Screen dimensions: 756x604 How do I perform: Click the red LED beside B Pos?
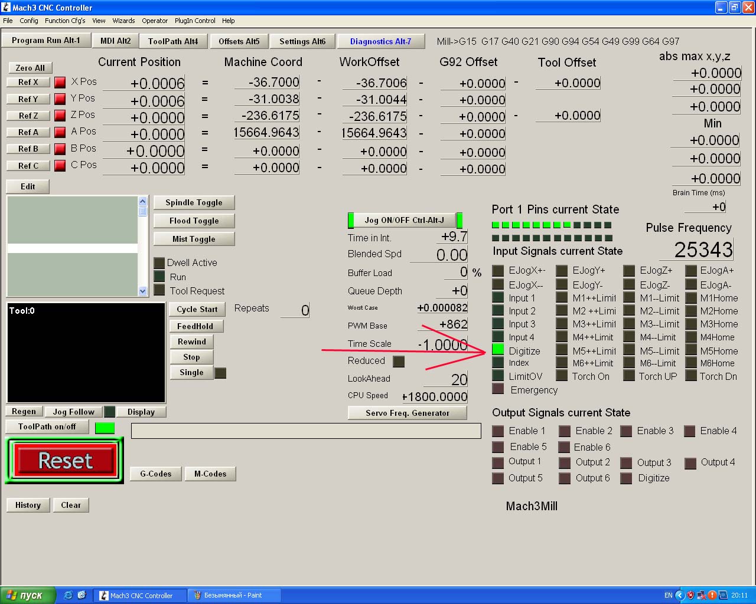[60, 149]
